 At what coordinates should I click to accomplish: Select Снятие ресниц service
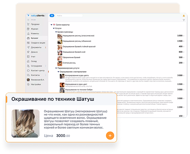coord(69,63)
